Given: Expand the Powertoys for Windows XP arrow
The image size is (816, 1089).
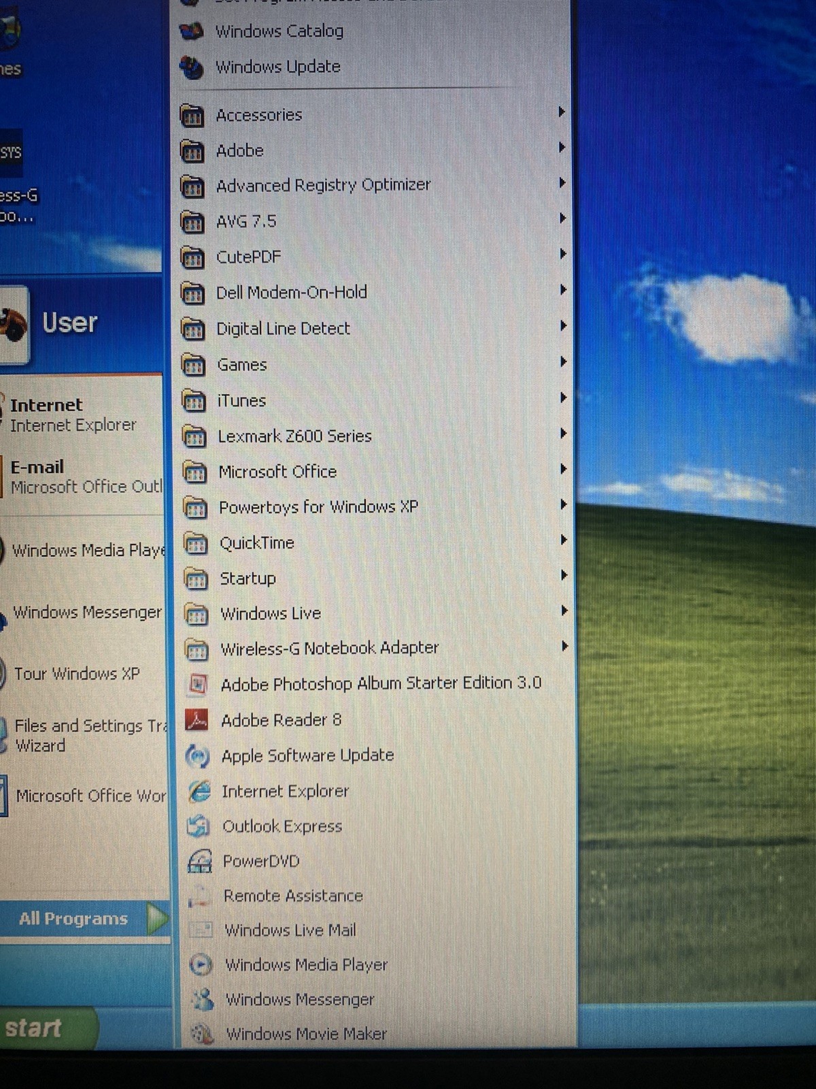Looking at the screenshot, I should pos(563,504).
